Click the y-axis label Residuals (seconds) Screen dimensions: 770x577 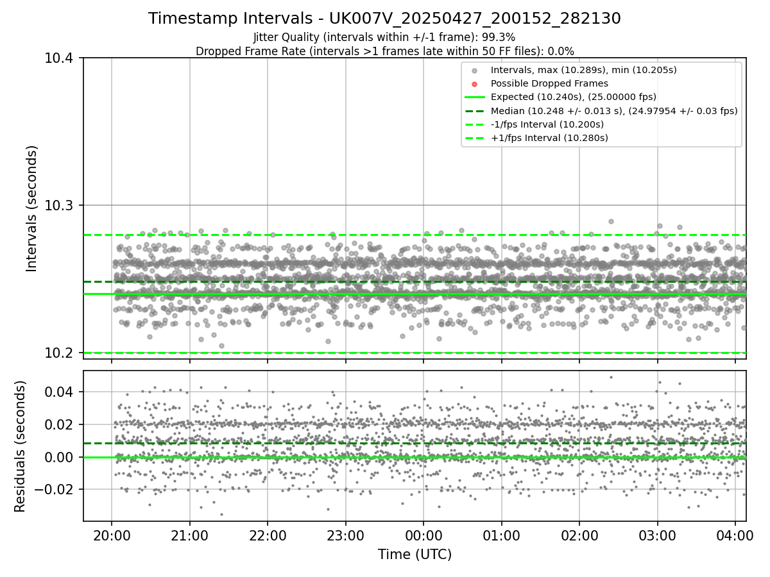pyautogui.click(x=20, y=446)
